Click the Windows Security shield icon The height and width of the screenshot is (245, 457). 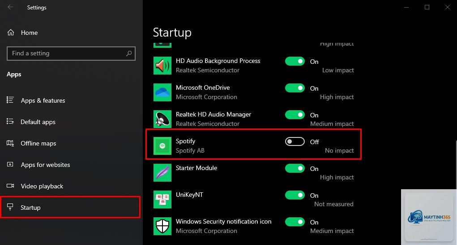coord(162,226)
